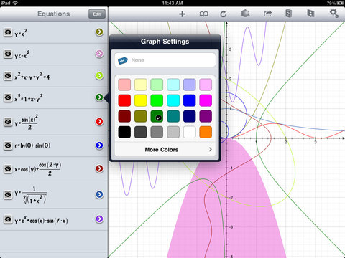The height and width of the screenshot is (258, 345).
Task: Toggle eye icon for y<-x² inequality
Action: click(x=8, y=54)
